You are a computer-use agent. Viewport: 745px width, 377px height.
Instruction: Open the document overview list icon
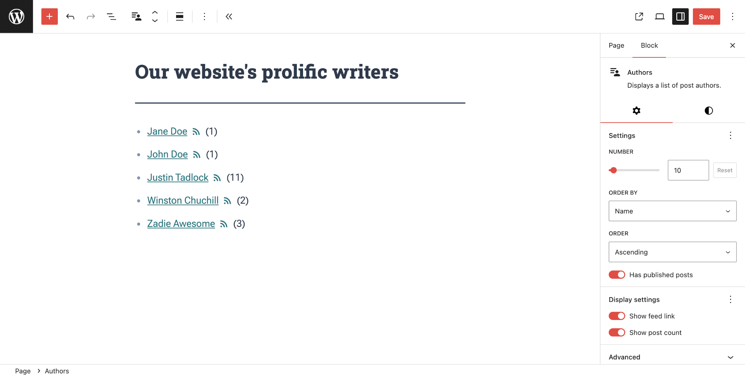tap(111, 16)
